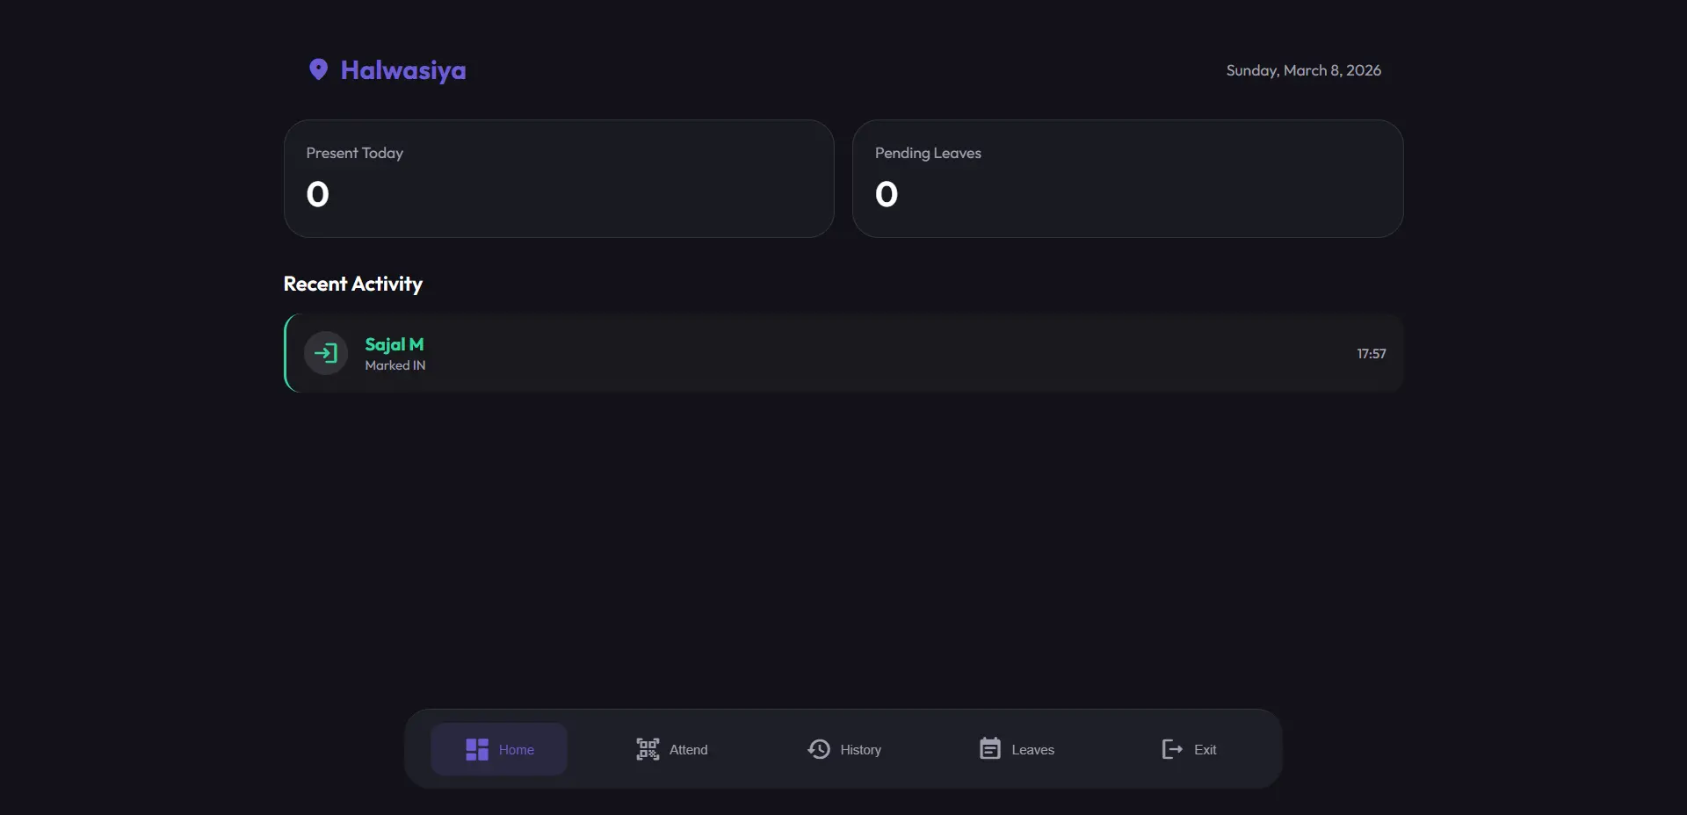Go to the Home tab
This screenshot has height=815, width=1687.
[x=499, y=749]
